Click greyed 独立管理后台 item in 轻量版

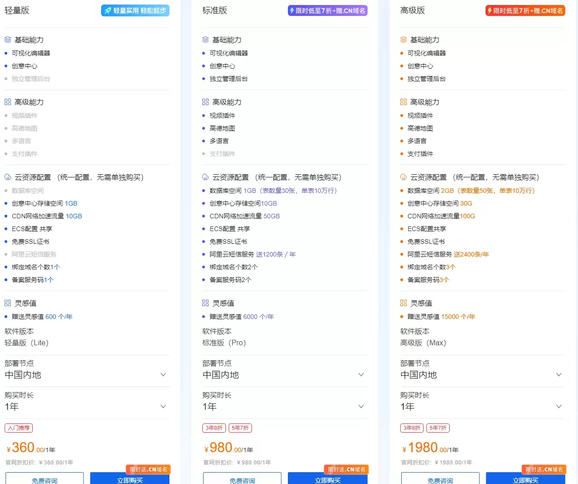pyautogui.click(x=31, y=79)
